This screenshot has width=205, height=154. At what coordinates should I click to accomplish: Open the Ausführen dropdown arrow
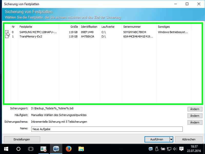[x=171, y=139]
